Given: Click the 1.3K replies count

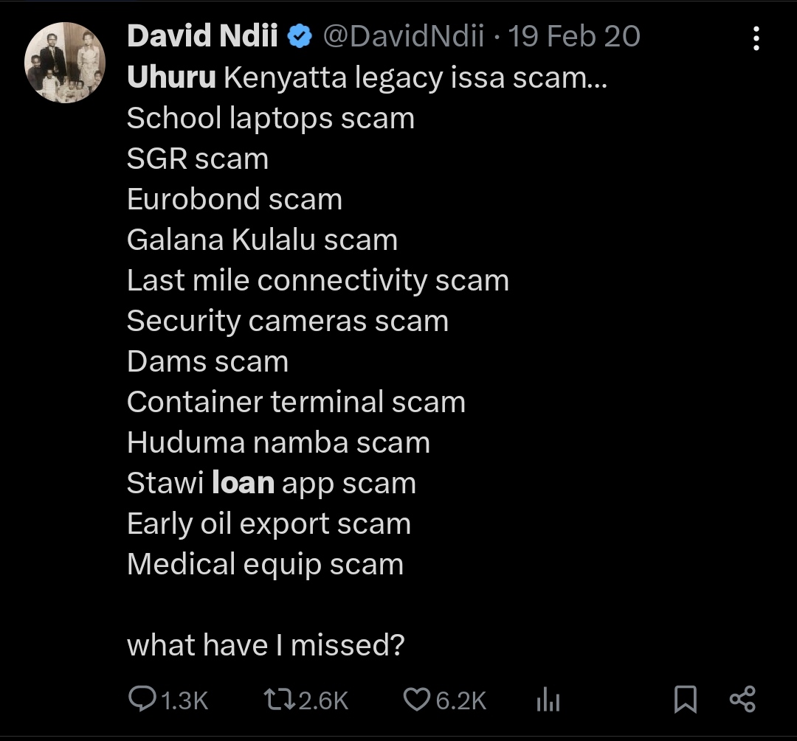Looking at the screenshot, I should point(184,700).
